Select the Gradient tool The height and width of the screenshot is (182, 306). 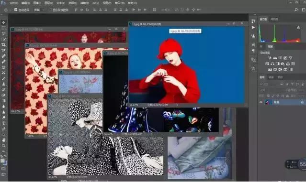3,101
